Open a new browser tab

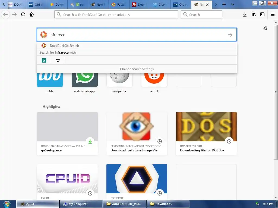224,4
